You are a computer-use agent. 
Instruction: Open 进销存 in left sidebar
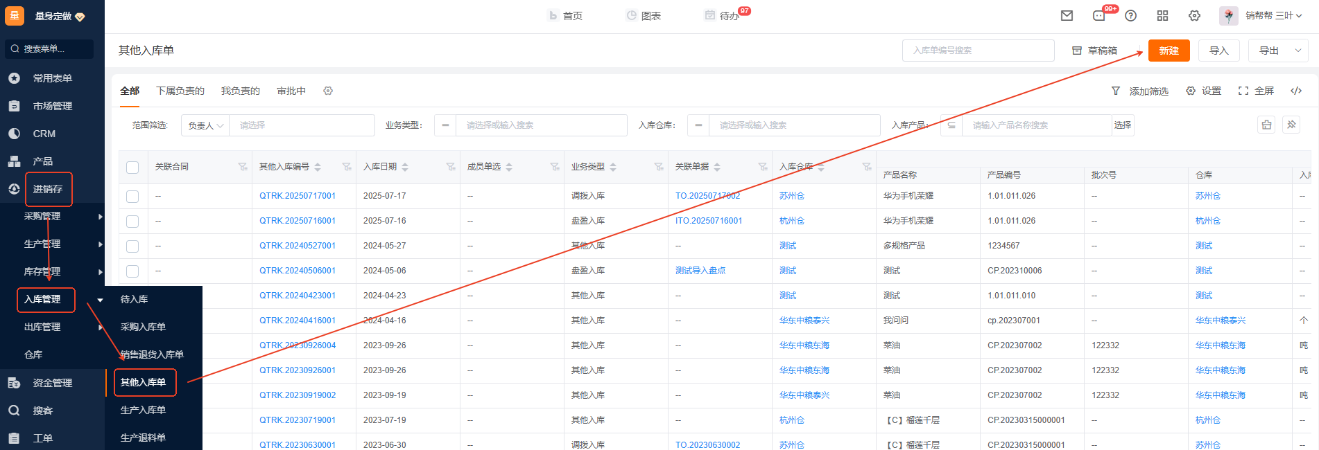[48, 189]
